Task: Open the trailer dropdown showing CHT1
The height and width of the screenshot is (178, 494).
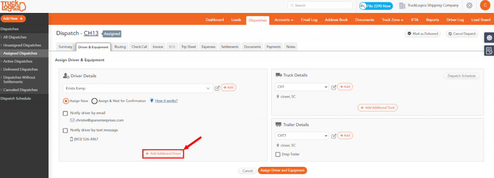Action: (x=302, y=136)
